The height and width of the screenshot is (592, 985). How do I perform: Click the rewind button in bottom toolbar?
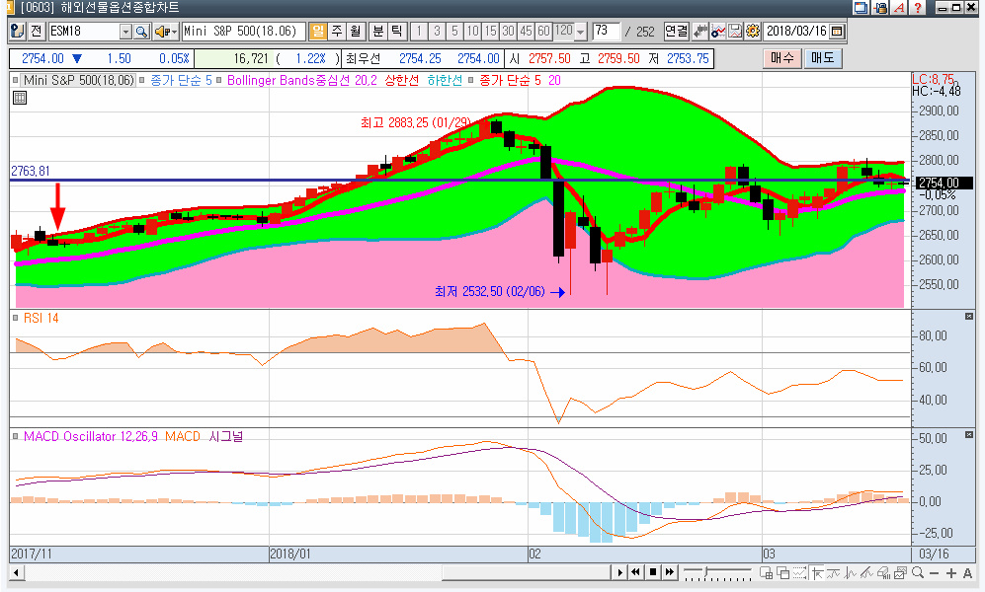click(x=635, y=572)
